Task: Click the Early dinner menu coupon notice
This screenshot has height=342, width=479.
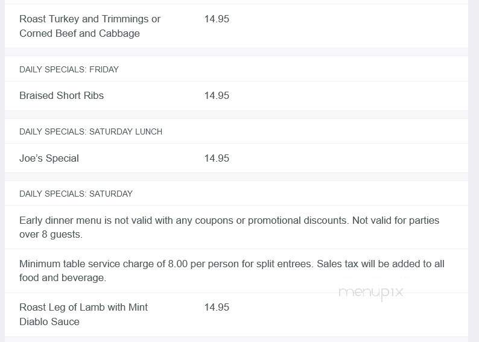Action: click(229, 227)
